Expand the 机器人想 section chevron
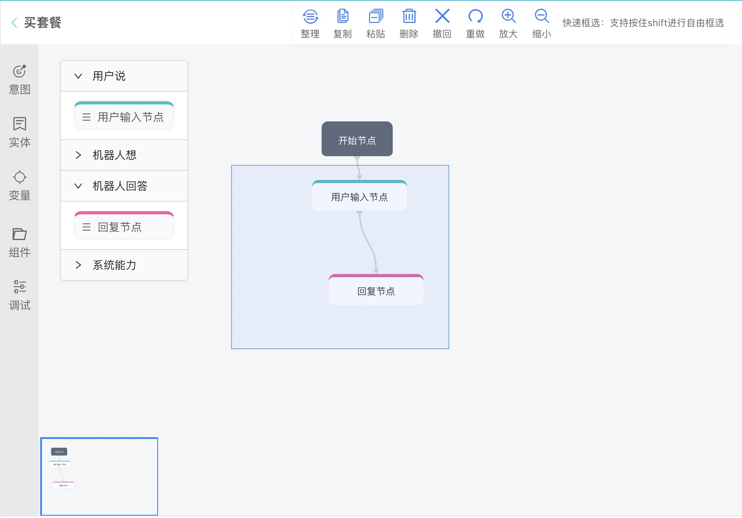The height and width of the screenshot is (518, 742). point(78,155)
